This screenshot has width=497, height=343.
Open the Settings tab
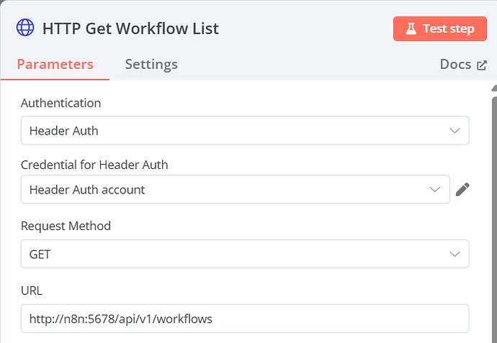(151, 64)
